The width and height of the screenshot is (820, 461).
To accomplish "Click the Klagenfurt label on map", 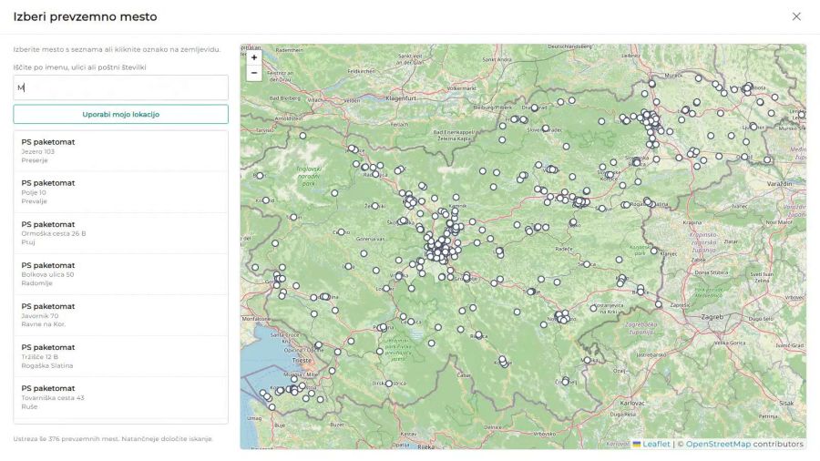I will pos(401,98).
